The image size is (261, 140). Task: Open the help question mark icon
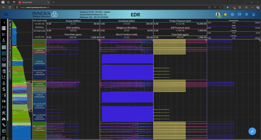click(x=232, y=14)
